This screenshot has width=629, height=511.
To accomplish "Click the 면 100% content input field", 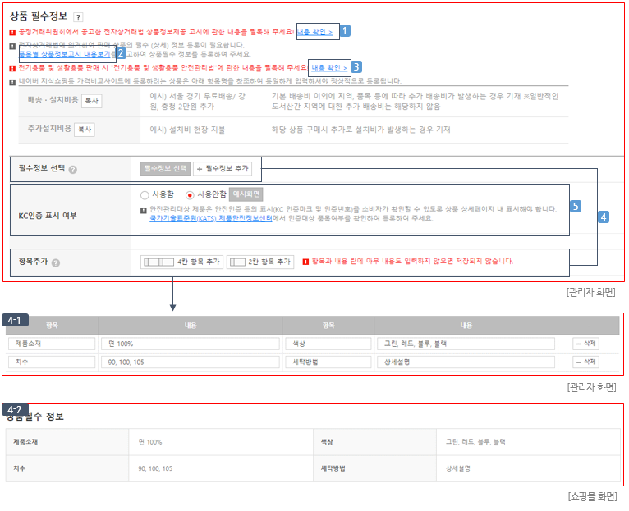I will coord(191,344).
